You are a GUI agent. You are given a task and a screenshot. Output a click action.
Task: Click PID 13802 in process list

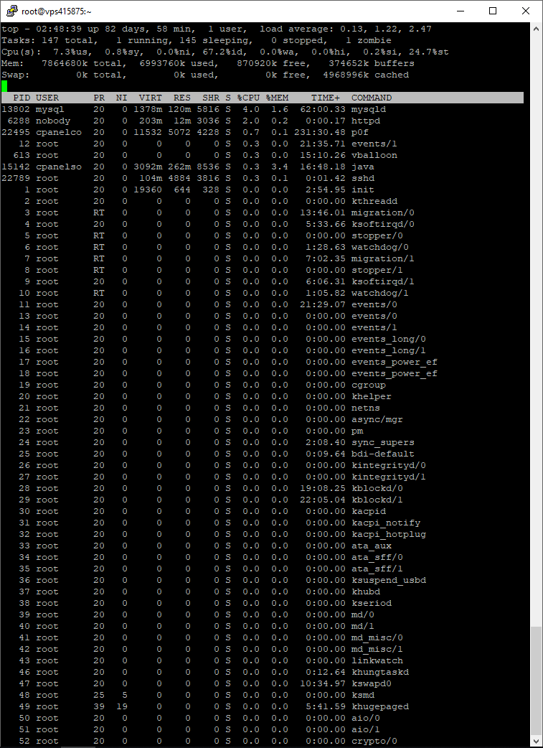point(16,109)
